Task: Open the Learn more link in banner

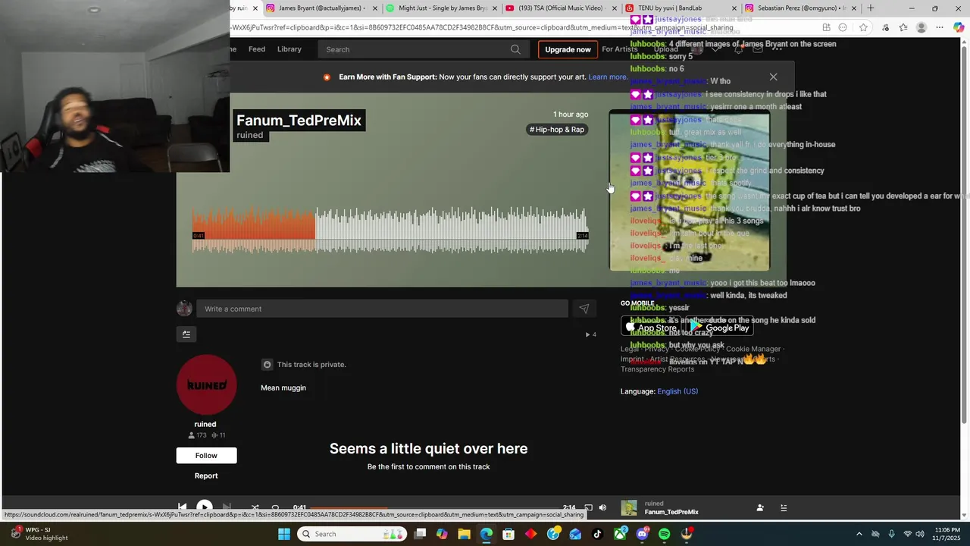Action: (x=608, y=77)
